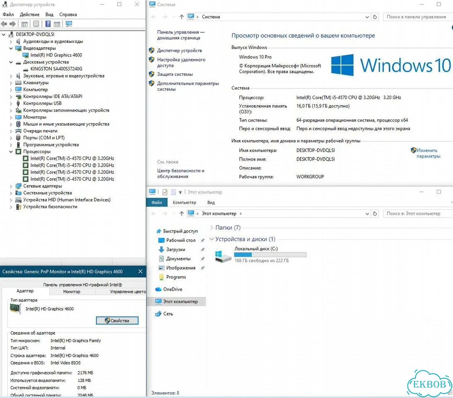Collapse Дисковые устройства category
This screenshot has width=453, height=398.
tap(11, 62)
